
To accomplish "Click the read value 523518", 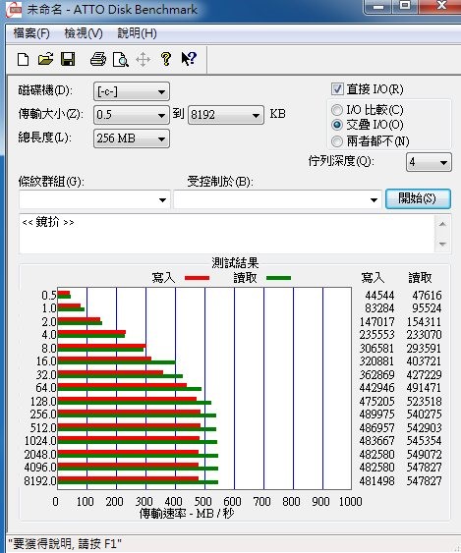I will 424,402.
